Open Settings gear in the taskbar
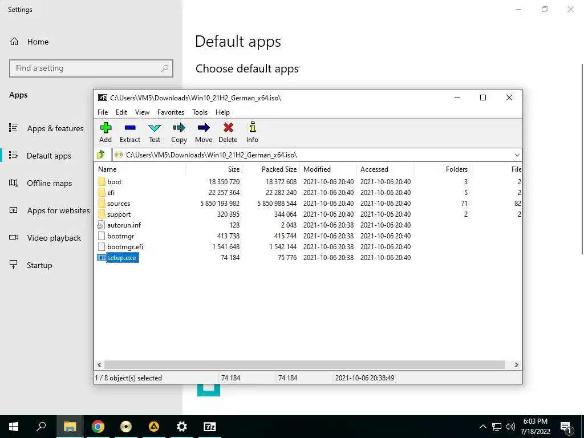 point(182,427)
